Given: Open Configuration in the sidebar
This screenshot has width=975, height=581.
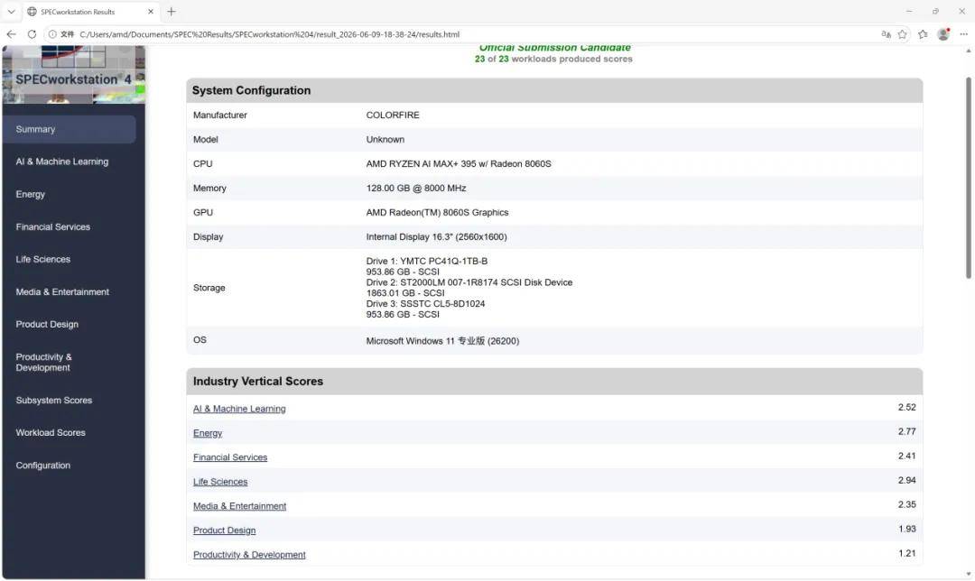Looking at the screenshot, I should click(43, 465).
